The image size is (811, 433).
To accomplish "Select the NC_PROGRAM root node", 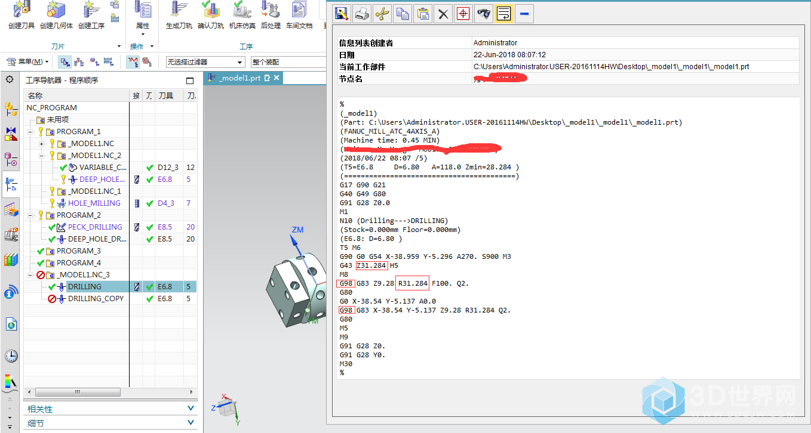I will pyautogui.click(x=51, y=108).
